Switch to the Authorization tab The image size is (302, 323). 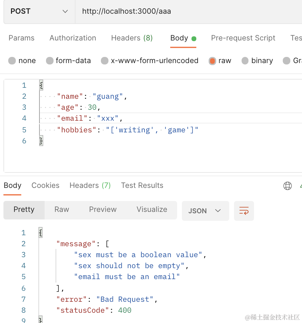(73, 38)
